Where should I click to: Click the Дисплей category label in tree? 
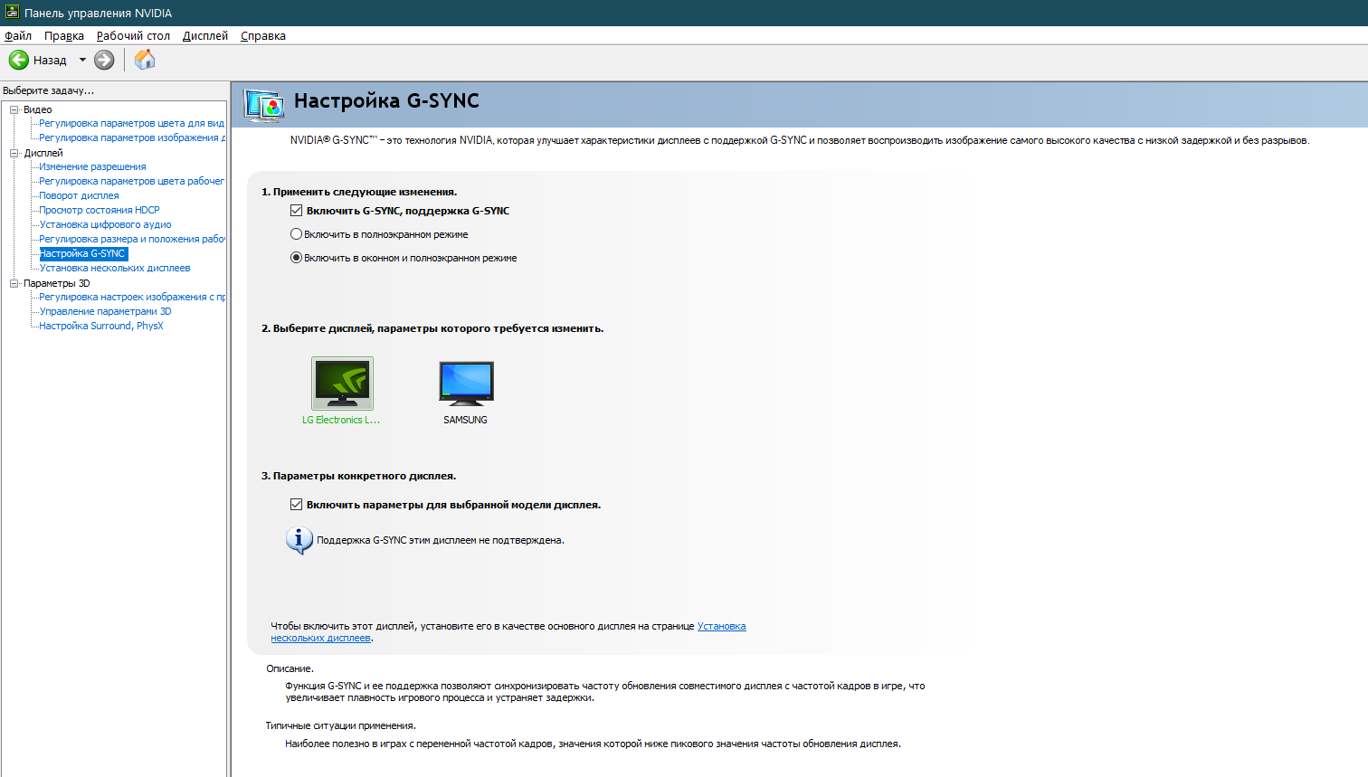(x=43, y=153)
